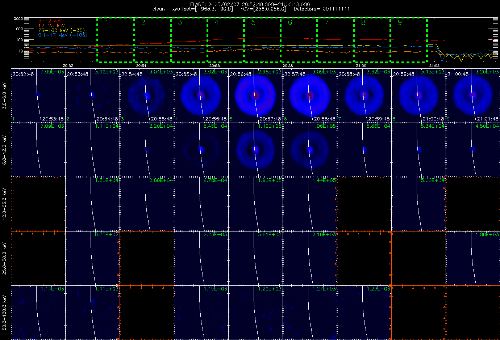Select interval 3 marker in the light curve
The height and width of the screenshot is (340, 500).
(x=180, y=23)
